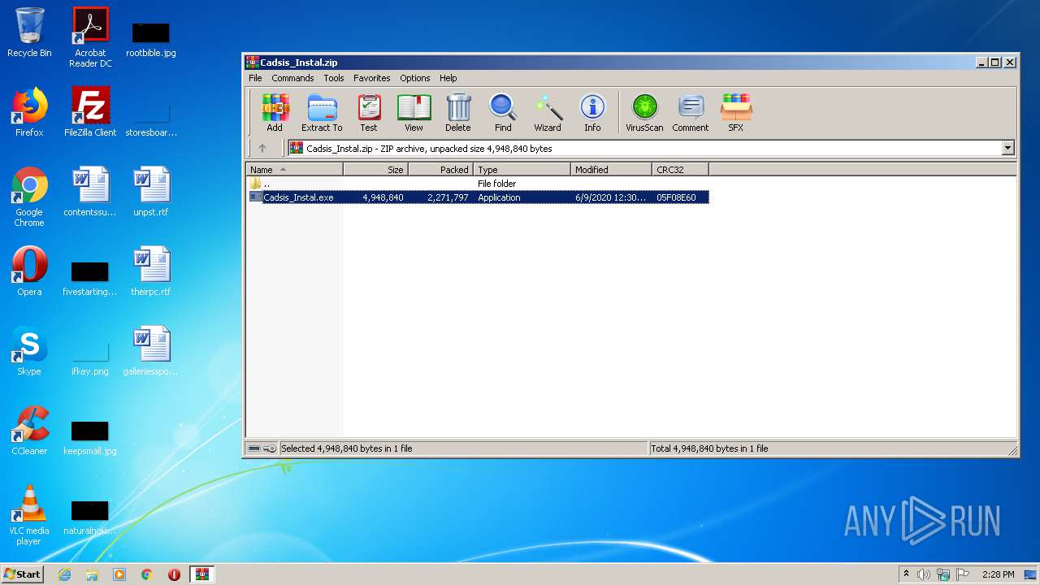Open VLC media player shortcut
This screenshot has height=585, width=1040.
(29, 515)
